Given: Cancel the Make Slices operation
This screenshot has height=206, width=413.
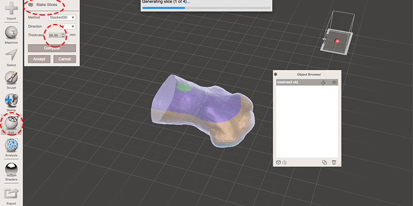Looking at the screenshot, I should pos(64,59).
